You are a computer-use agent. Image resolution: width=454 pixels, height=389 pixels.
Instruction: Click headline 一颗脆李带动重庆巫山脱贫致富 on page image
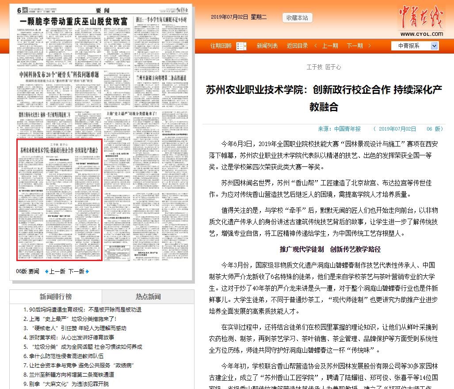[x=73, y=21]
